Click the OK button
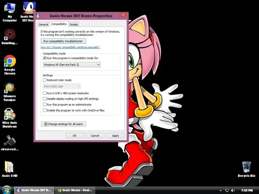This screenshot has width=259, height=194. pos(75,136)
